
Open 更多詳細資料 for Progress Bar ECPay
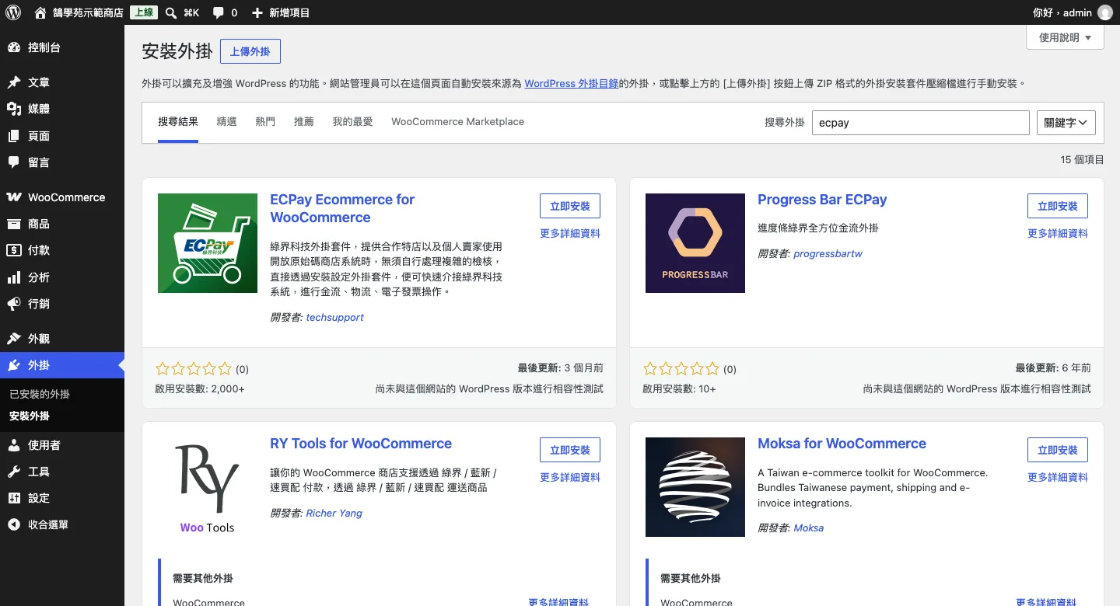(1058, 233)
